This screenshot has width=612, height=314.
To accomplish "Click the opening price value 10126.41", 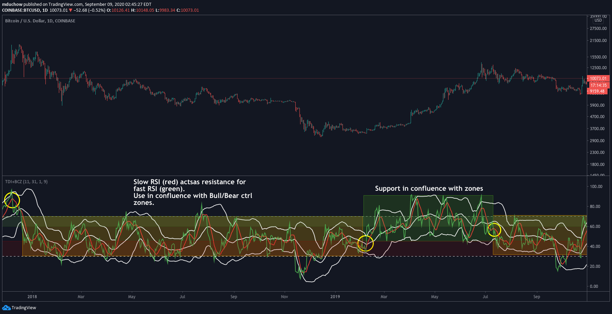I will tap(120, 10).
